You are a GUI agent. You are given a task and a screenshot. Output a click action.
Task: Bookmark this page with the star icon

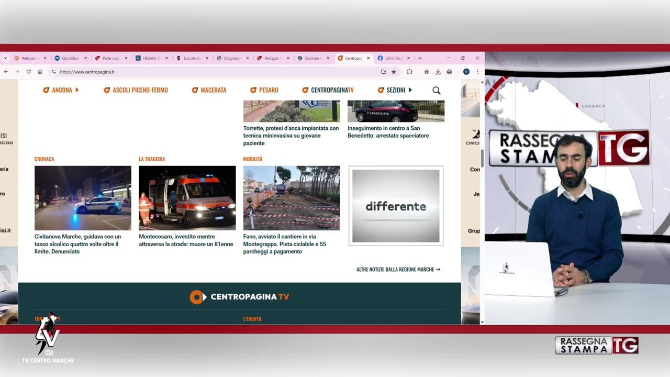coord(394,72)
